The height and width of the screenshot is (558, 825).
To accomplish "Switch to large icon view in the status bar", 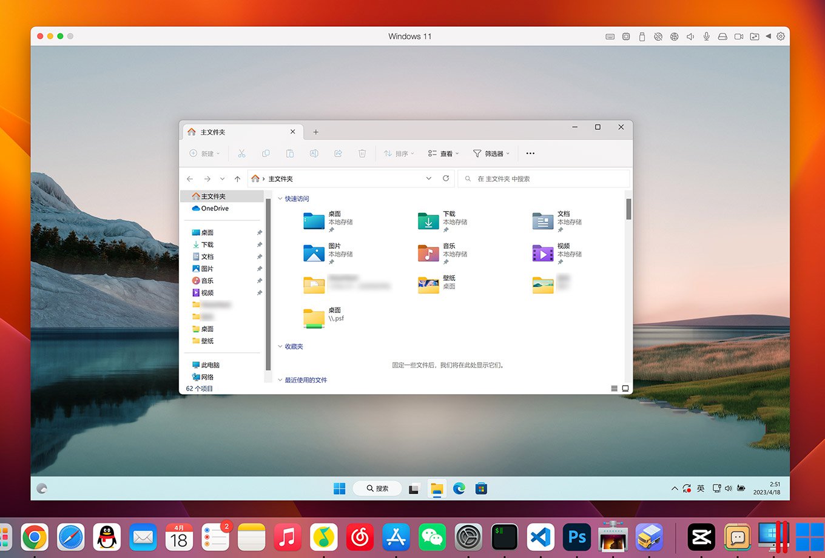I will click(x=625, y=388).
